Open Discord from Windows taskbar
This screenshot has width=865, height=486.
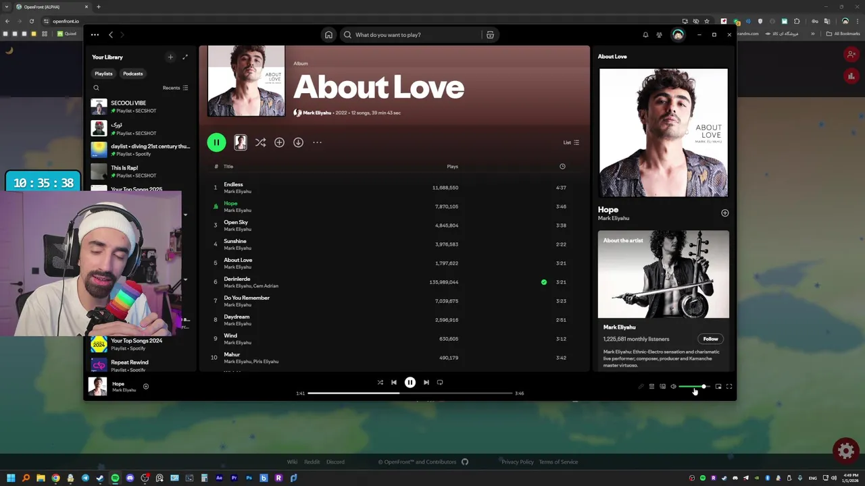[x=130, y=478]
